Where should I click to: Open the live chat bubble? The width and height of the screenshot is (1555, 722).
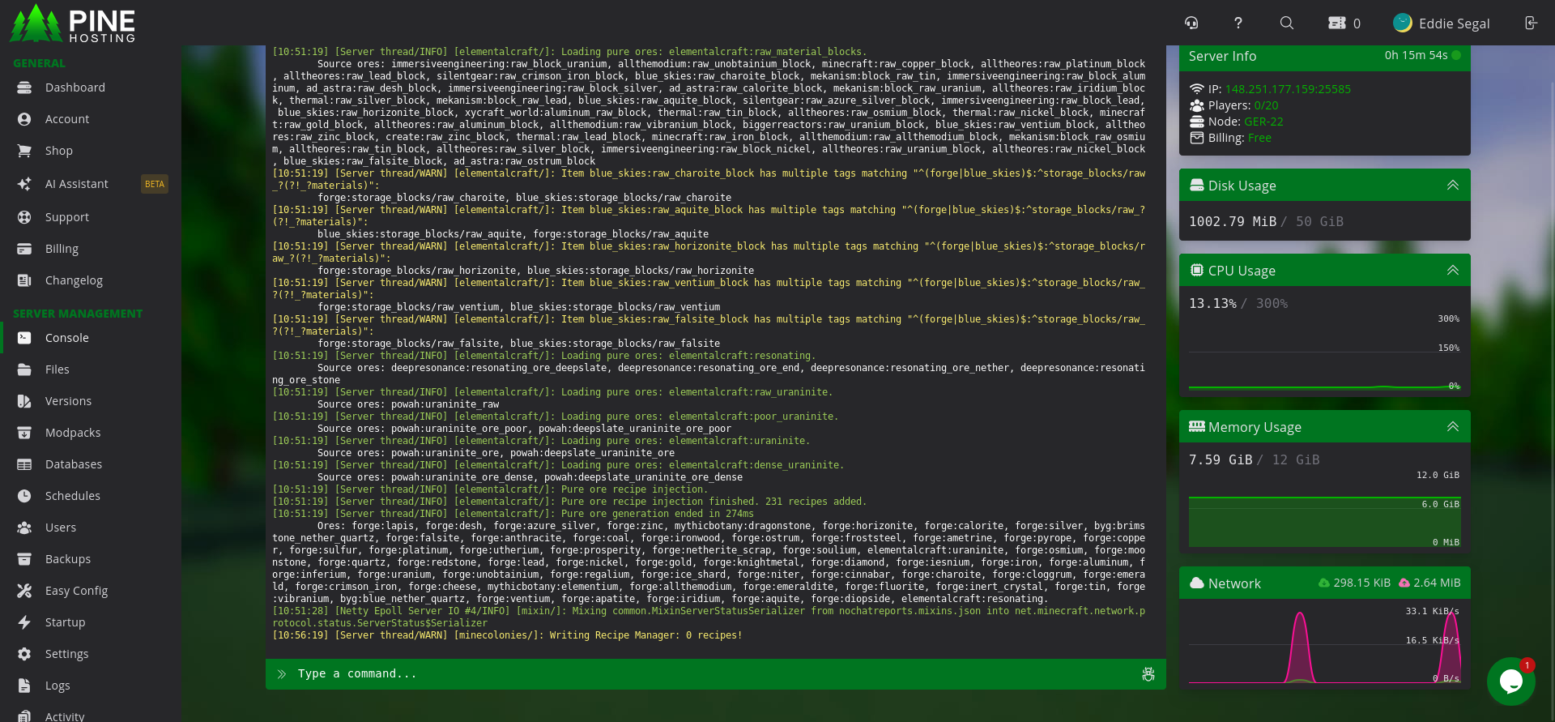click(1511, 681)
